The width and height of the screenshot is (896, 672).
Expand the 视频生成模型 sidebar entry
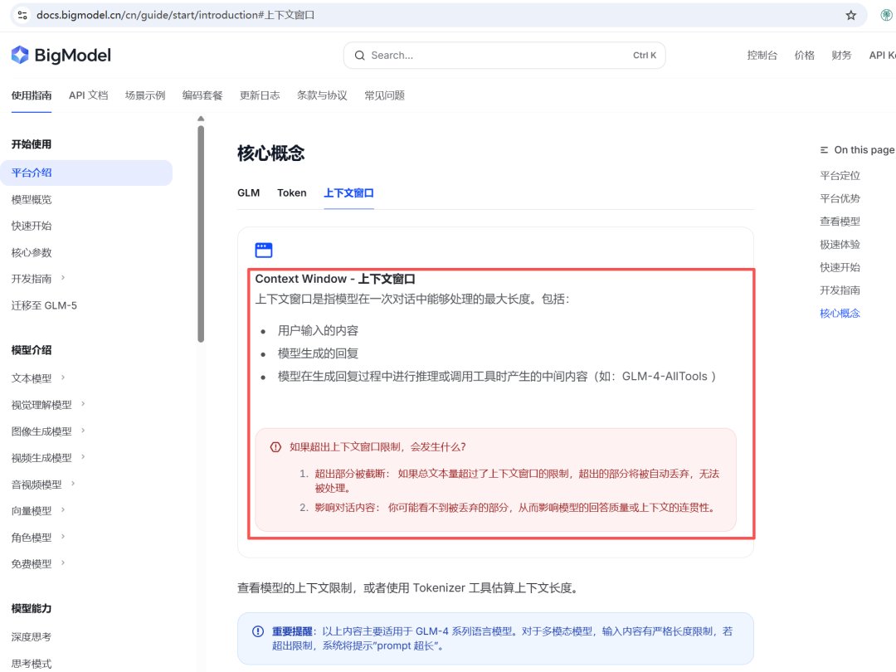(85, 457)
